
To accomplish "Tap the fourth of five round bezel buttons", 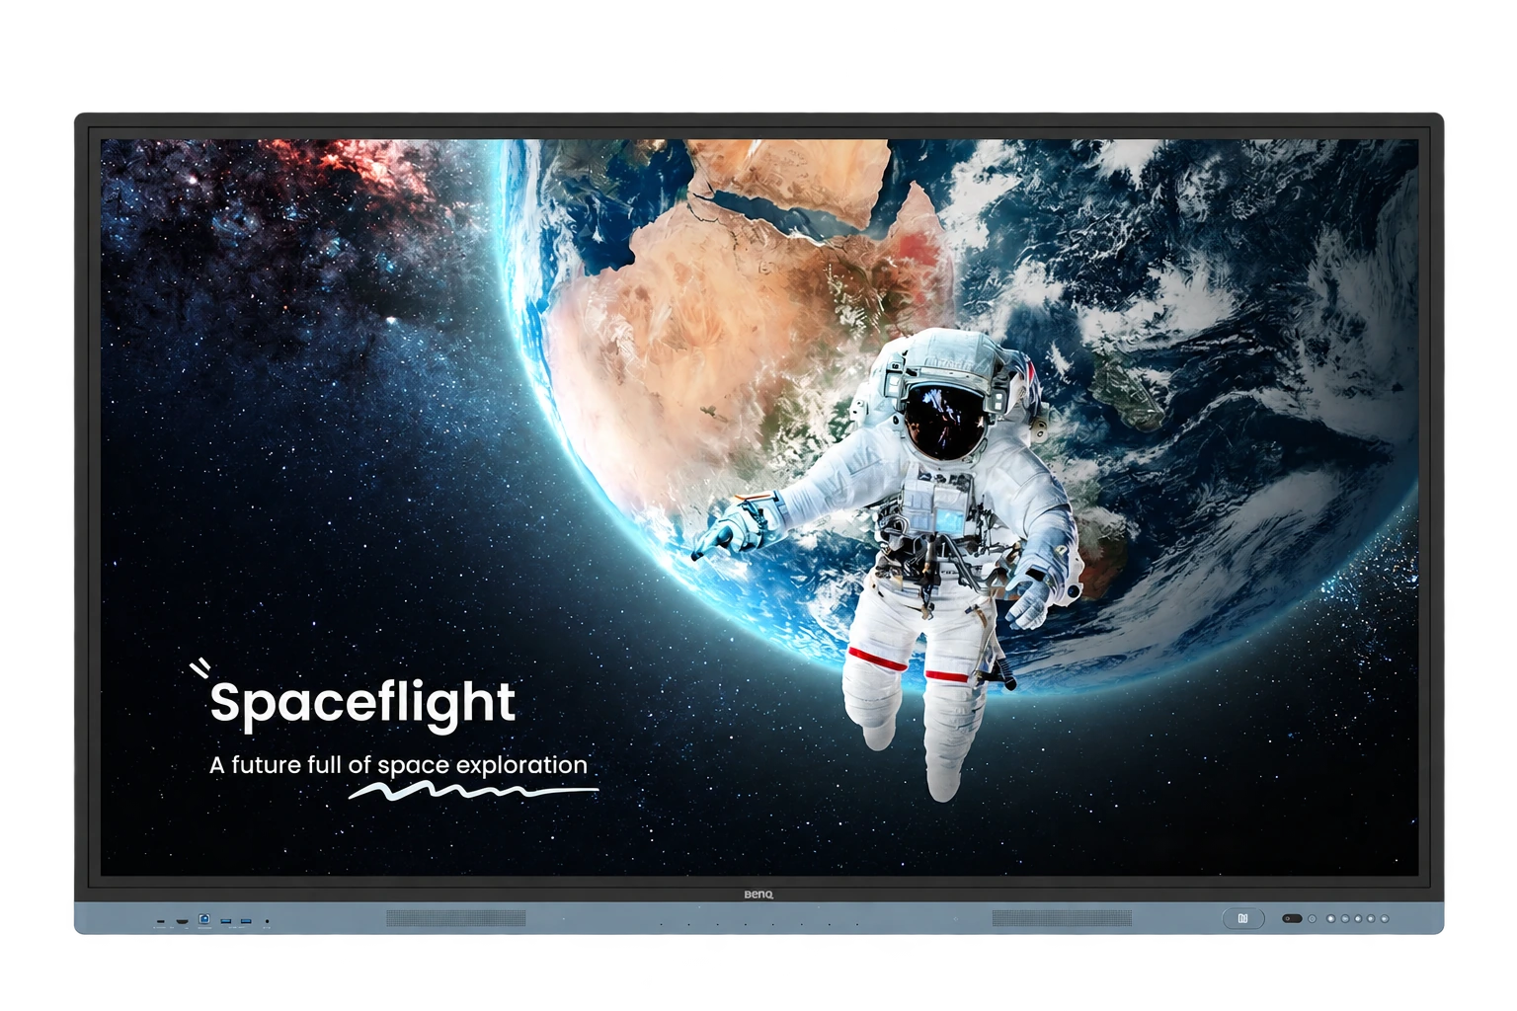I will pyautogui.click(x=1371, y=919).
